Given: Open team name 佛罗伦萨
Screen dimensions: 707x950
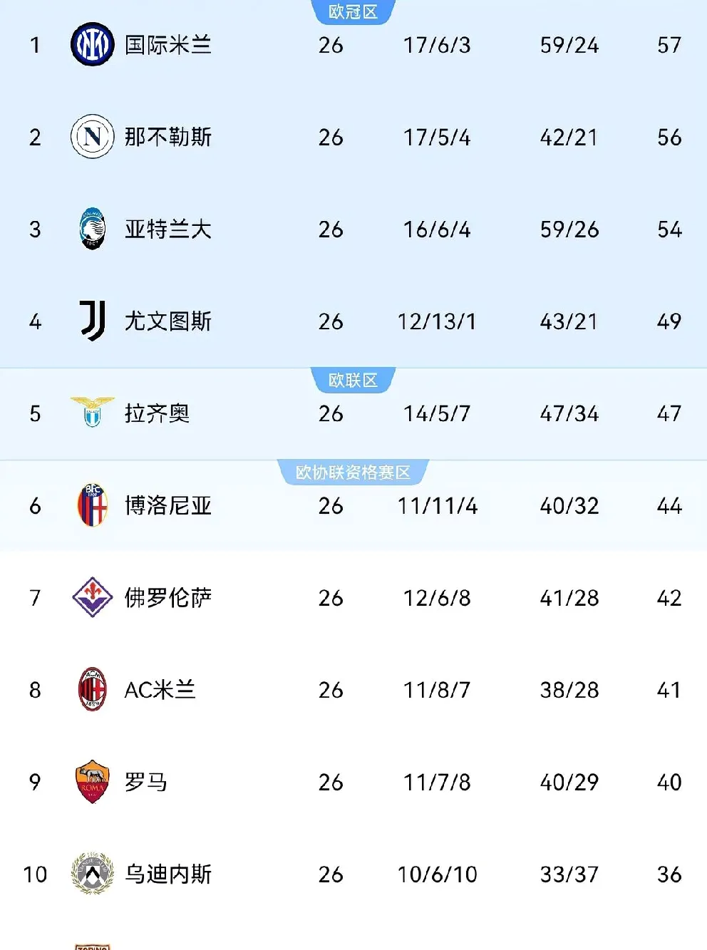Looking at the screenshot, I should pos(168,598).
